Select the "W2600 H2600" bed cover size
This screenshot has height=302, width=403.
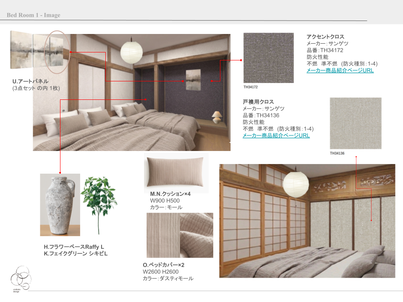tap(161, 272)
